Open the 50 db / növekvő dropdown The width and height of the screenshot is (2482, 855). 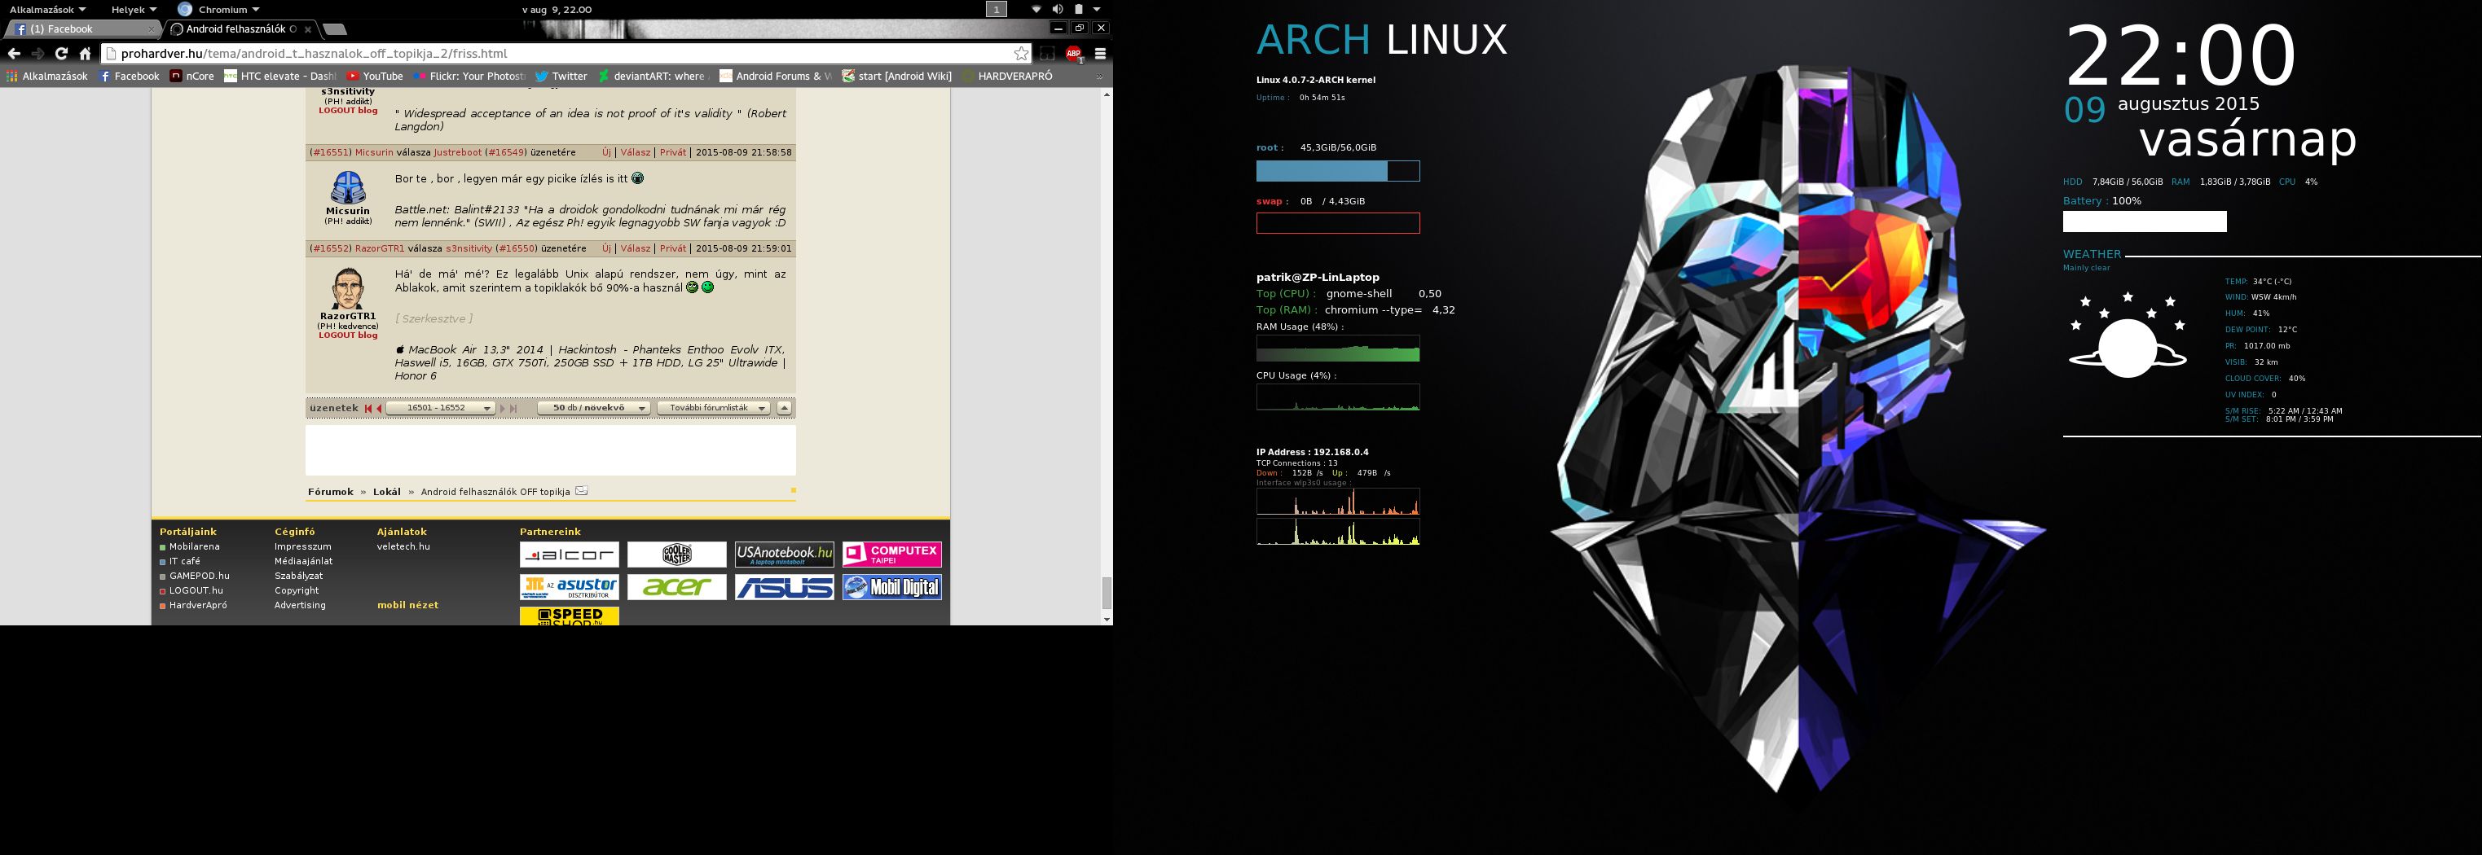(x=593, y=408)
